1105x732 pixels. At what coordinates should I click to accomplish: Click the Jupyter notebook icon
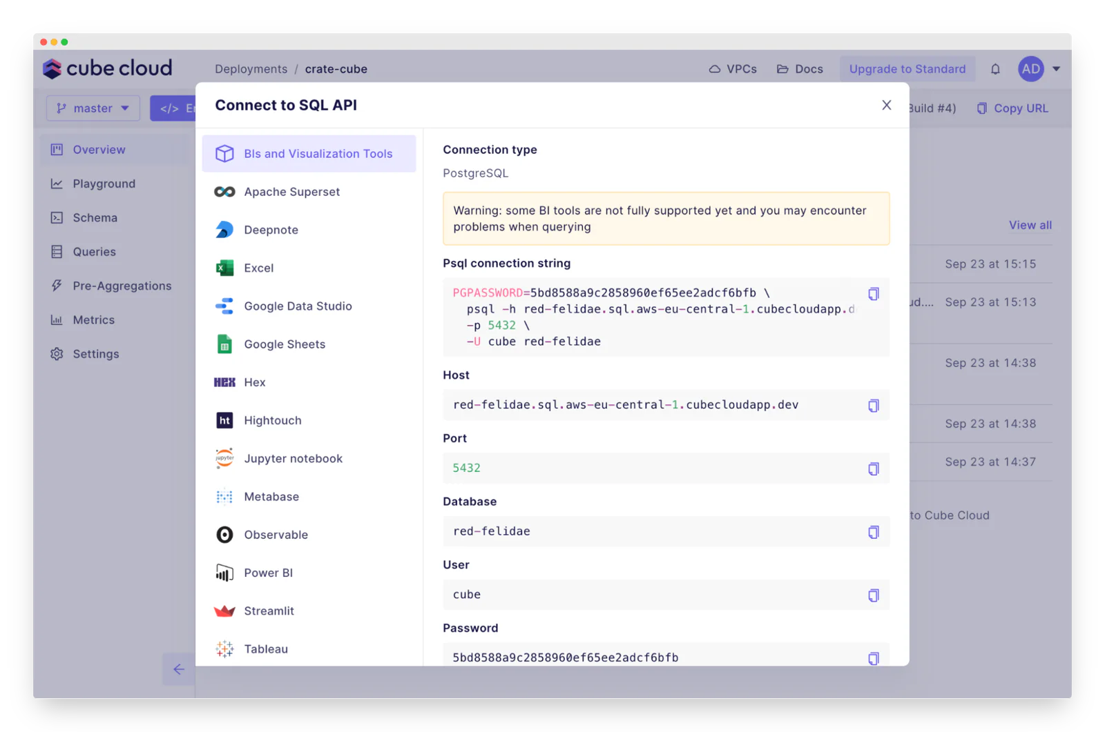(224, 458)
